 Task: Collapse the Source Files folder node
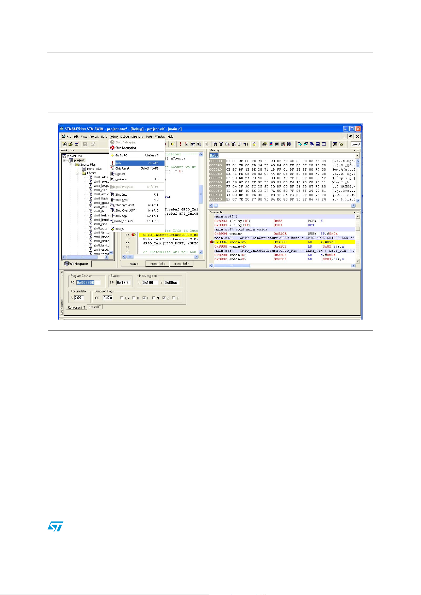click(x=71, y=165)
